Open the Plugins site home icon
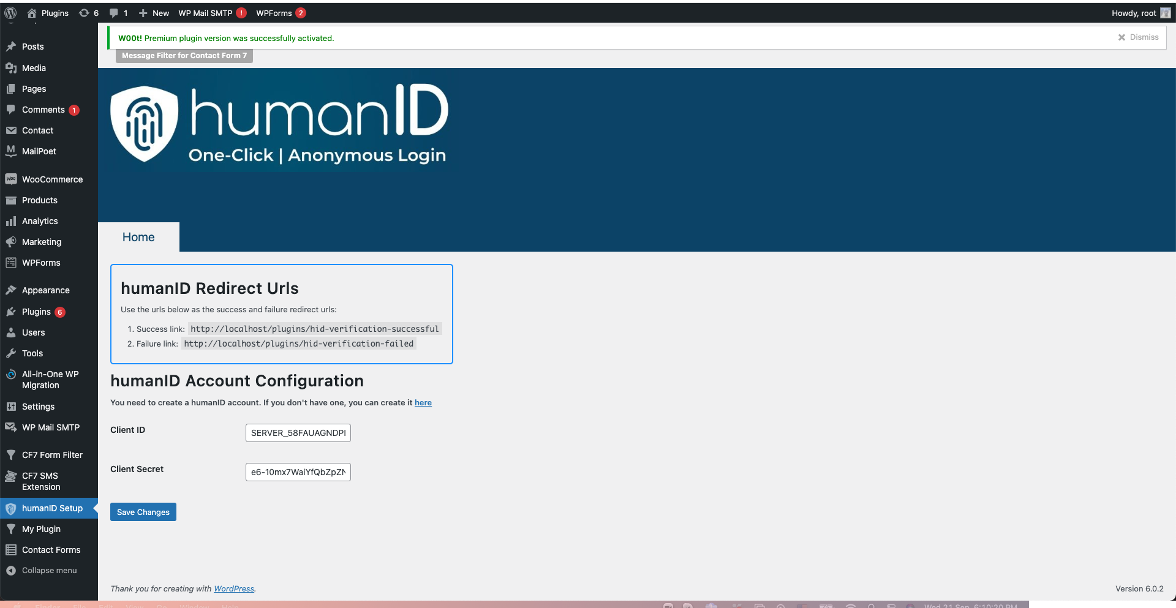The width and height of the screenshot is (1176, 608). pyautogui.click(x=32, y=13)
